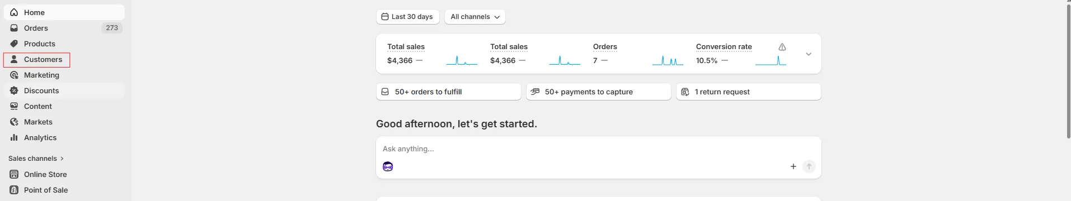Open the Orders menu item
The image size is (1071, 201).
coord(64,28)
